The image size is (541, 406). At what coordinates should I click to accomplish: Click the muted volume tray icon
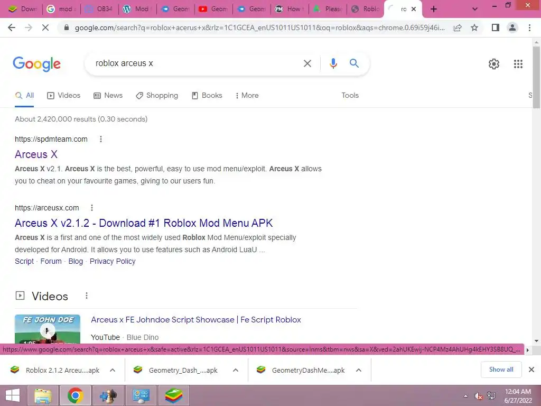(478, 396)
